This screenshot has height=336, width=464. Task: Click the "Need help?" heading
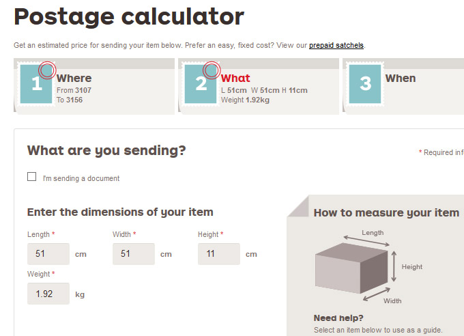338,318
